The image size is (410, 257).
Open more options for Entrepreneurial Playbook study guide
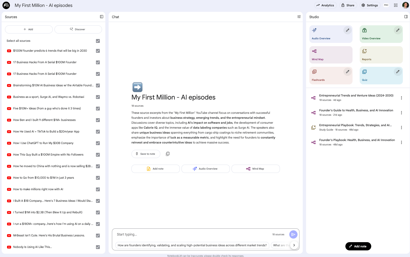pyautogui.click(x=401, y=128)
